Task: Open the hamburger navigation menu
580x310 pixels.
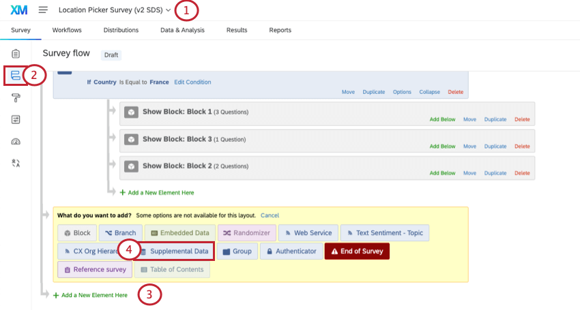Action: click(43, 10)
